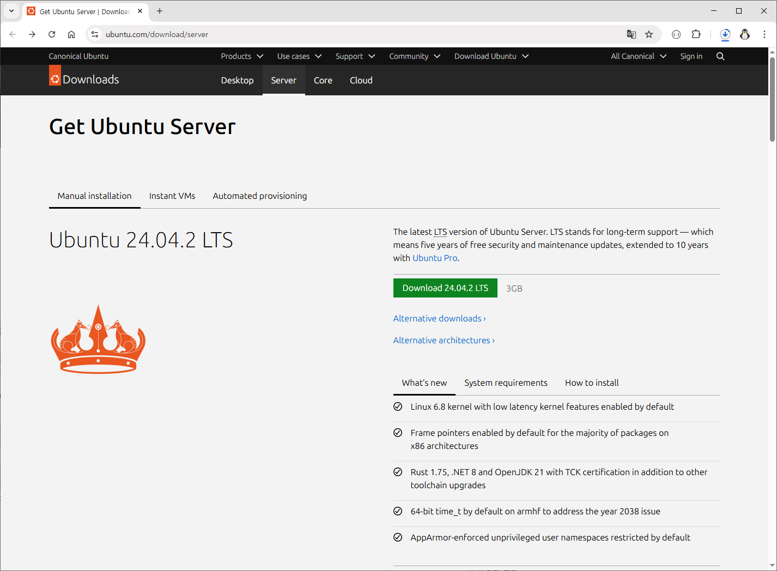Viewport: 777px width, 571px height.
Task: Switch to the Instant VMs tab
Action: pos(172,196)
